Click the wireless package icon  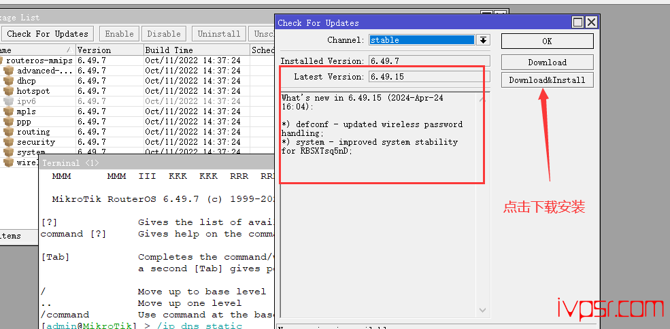tap(9, 162)
